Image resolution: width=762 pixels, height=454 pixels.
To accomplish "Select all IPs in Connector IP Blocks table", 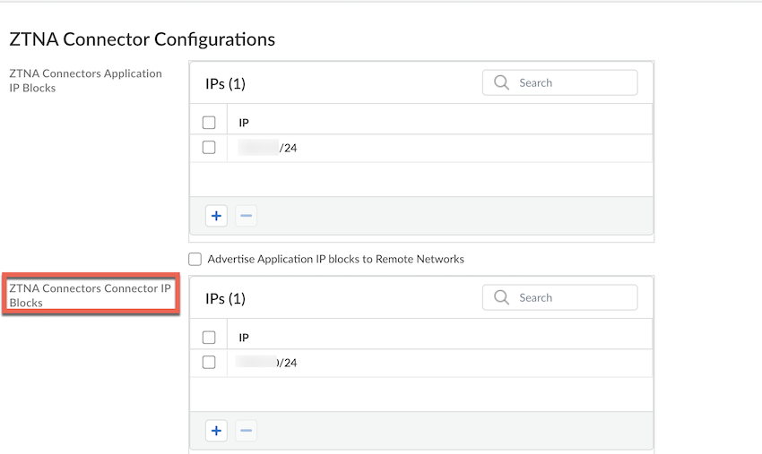I will [x=209, y=338].
